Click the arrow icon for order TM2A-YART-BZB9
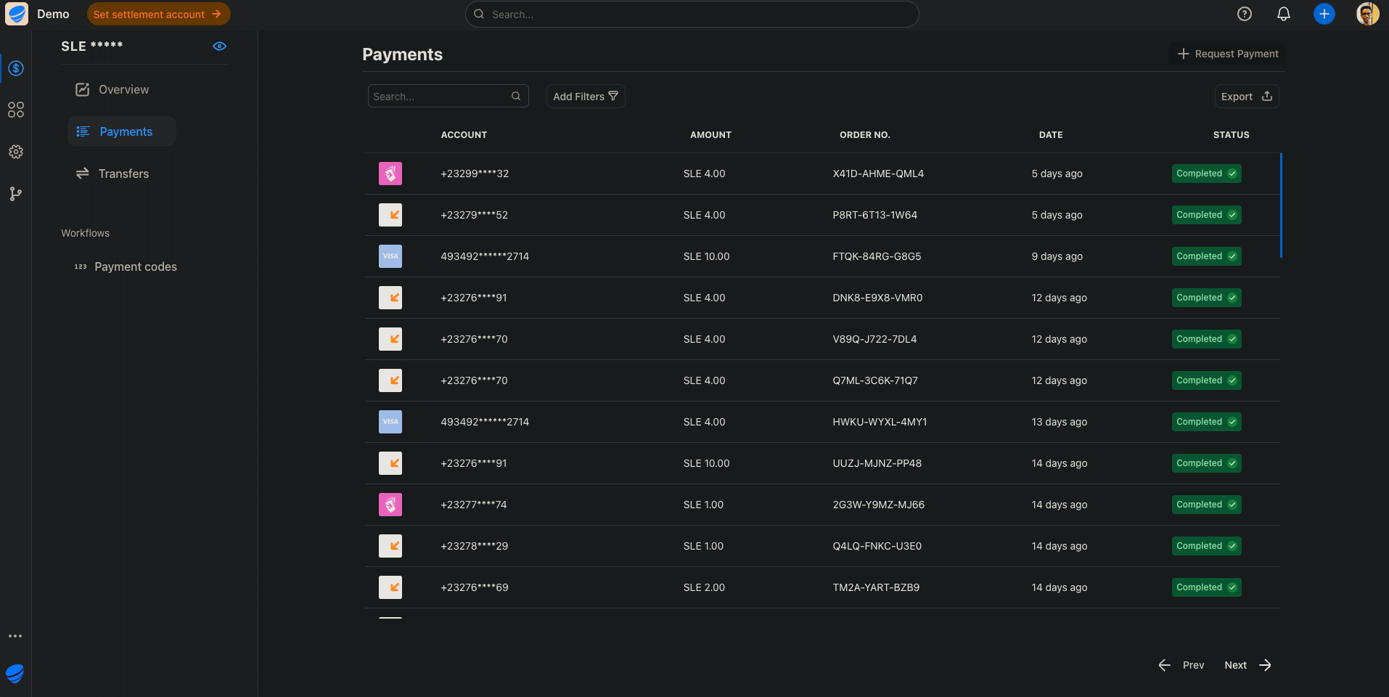Image resolution: width=1389 pixels, height=697 pixels. 390,587
